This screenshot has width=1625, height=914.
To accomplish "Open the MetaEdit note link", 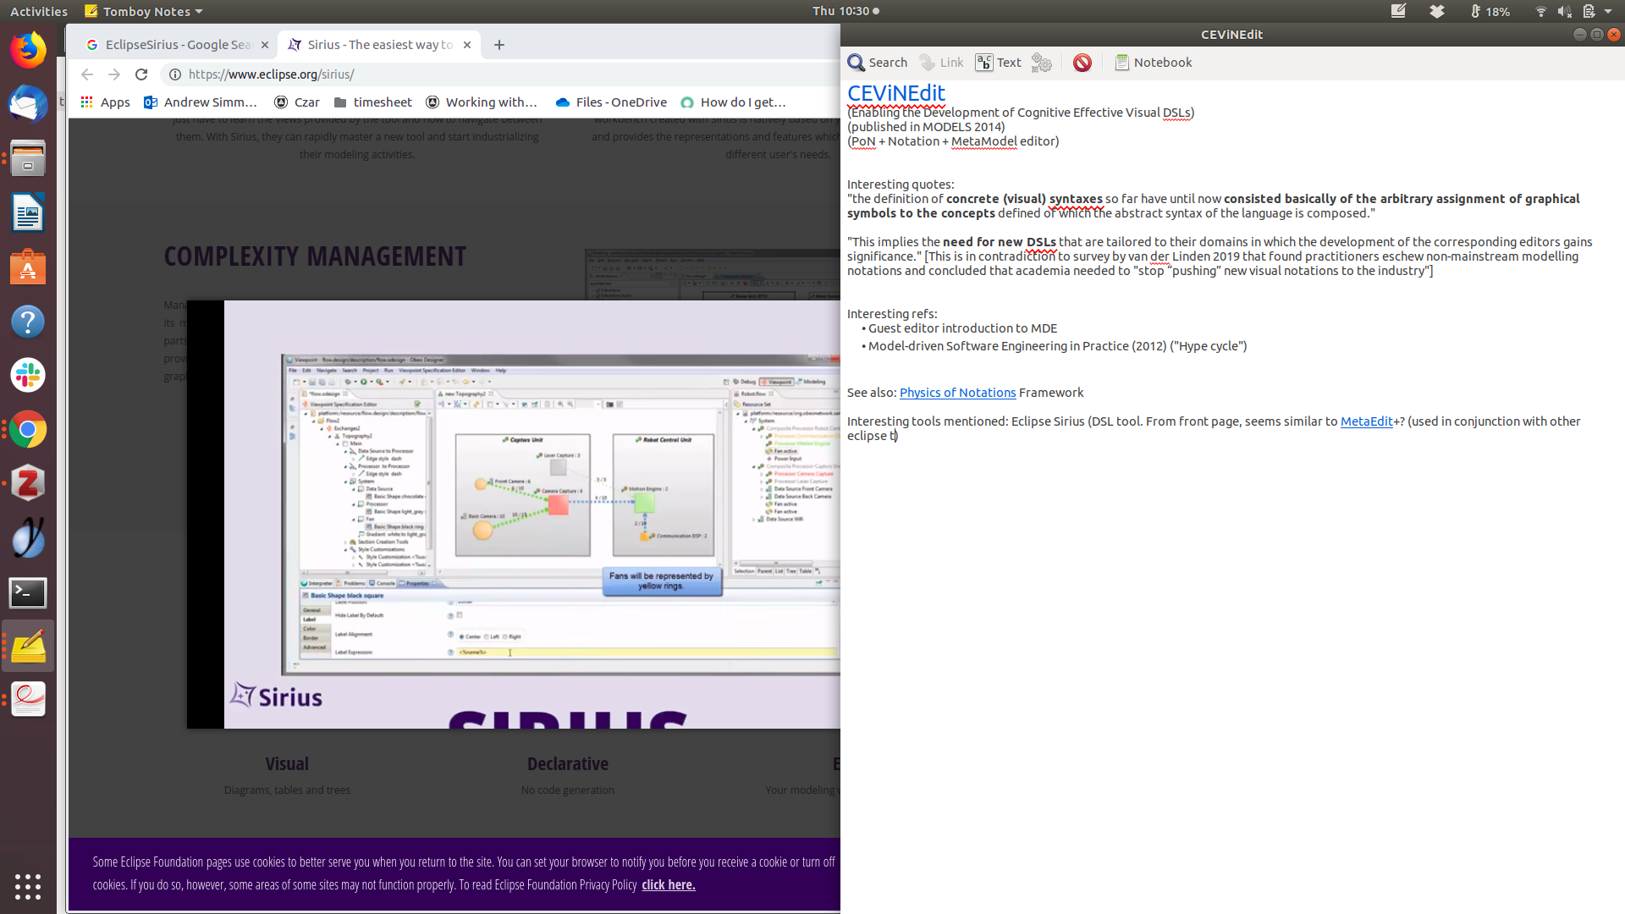I will 1366,421.
